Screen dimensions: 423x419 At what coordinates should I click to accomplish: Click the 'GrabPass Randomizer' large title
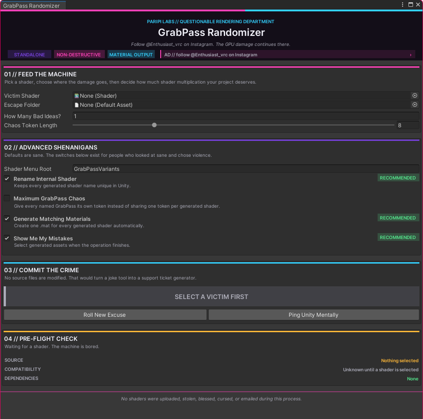coord(211,32)
